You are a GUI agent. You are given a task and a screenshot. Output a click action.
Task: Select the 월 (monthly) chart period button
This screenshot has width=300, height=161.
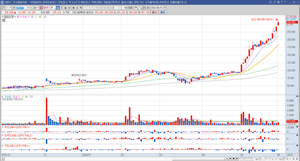[65, 8]
